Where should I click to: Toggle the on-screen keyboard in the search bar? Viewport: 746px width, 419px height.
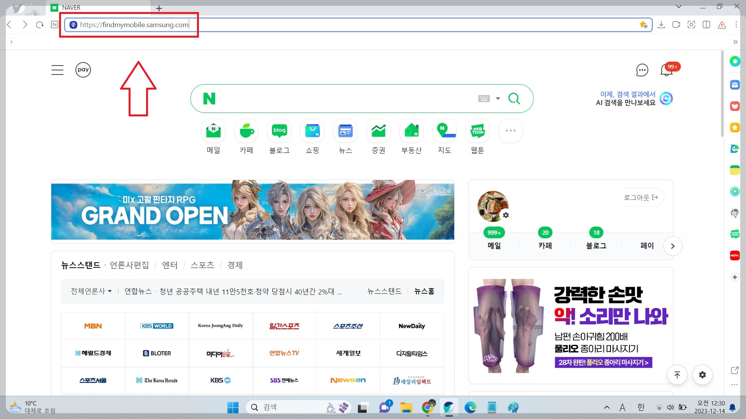(484, 98)
